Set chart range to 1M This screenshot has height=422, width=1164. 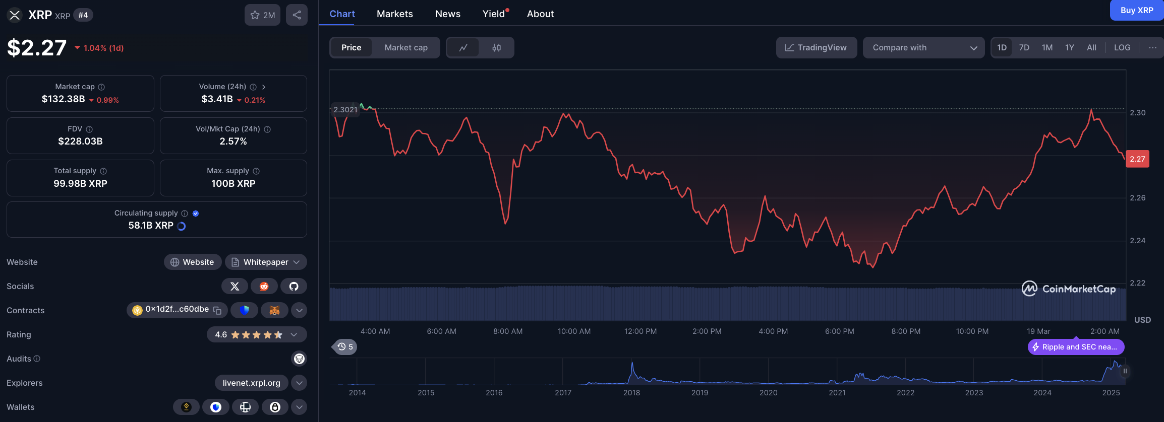click(1047, 48)
